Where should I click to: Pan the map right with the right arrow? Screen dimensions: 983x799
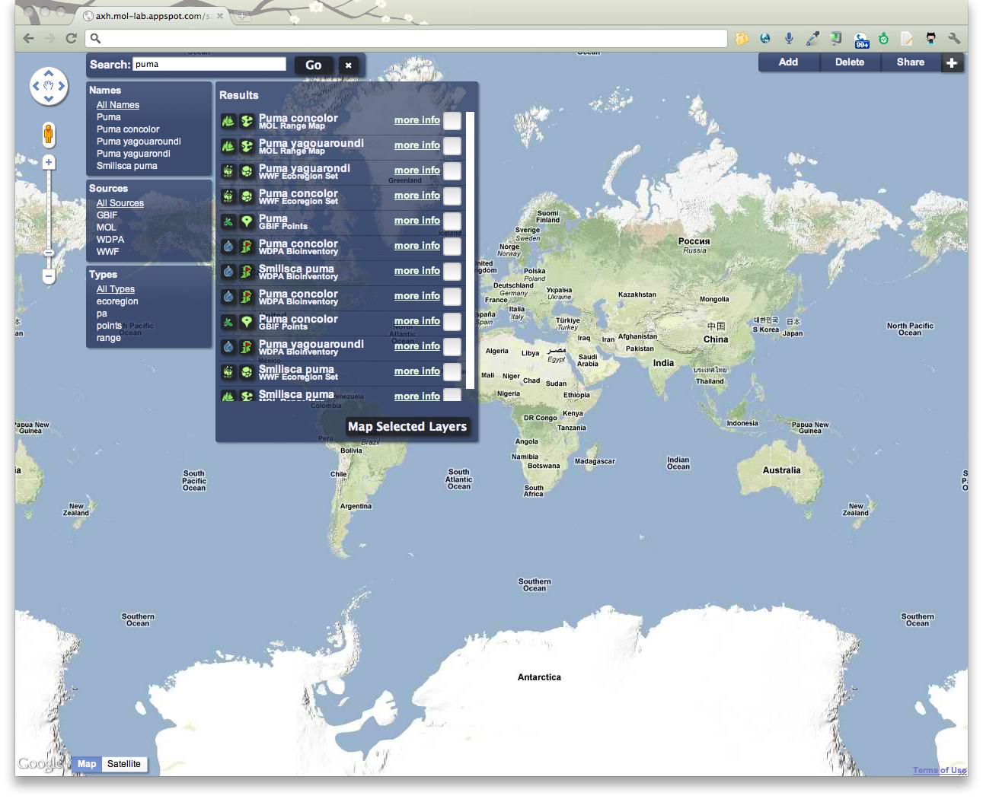coord(62,86)
